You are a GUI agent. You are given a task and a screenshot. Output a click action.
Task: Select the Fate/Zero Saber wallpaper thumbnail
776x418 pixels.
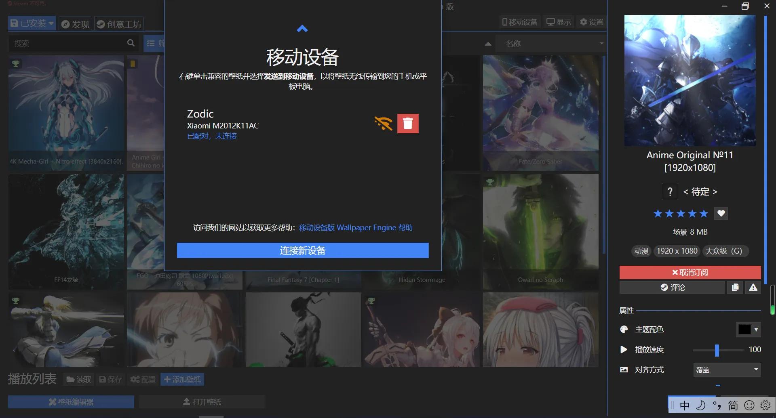(540, 113)
